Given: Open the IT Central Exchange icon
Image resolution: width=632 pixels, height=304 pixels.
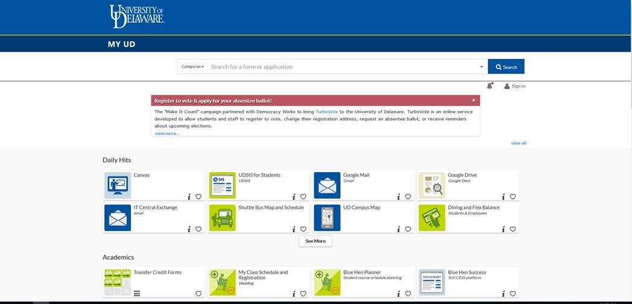Looking at the screenshot, I should [118, 218].
